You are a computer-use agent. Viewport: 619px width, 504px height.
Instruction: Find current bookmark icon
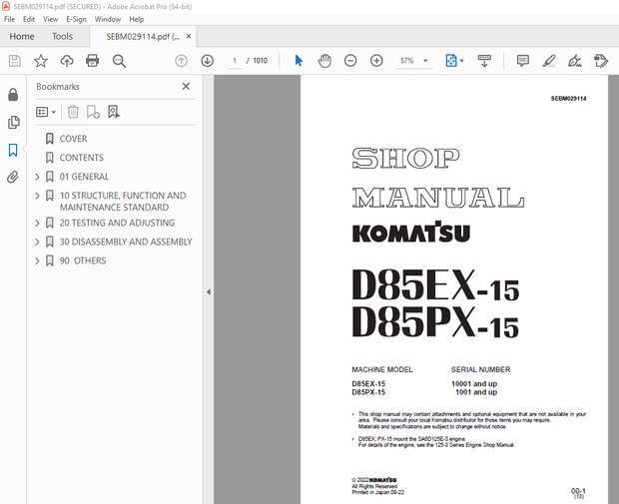click(x=114, y=112)
